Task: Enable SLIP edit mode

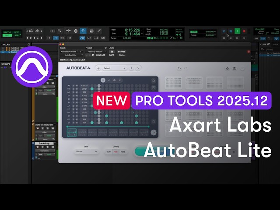Action: click(7, 35)
